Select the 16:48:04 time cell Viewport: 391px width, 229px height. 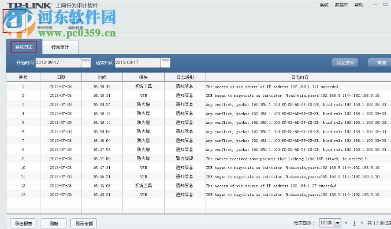tap(102, 141)
